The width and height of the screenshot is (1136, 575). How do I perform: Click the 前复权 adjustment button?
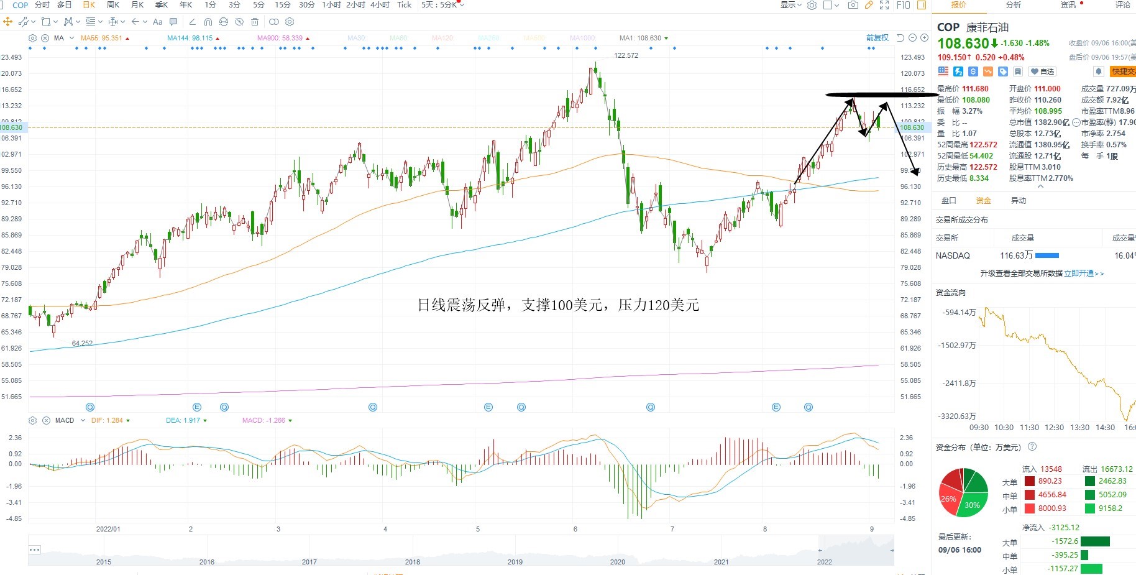877,38
